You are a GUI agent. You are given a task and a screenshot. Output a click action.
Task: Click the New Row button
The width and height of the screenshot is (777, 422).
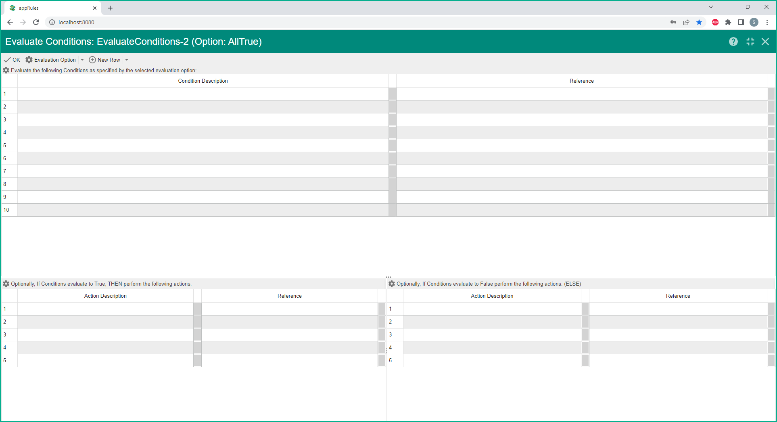point(104,60)
